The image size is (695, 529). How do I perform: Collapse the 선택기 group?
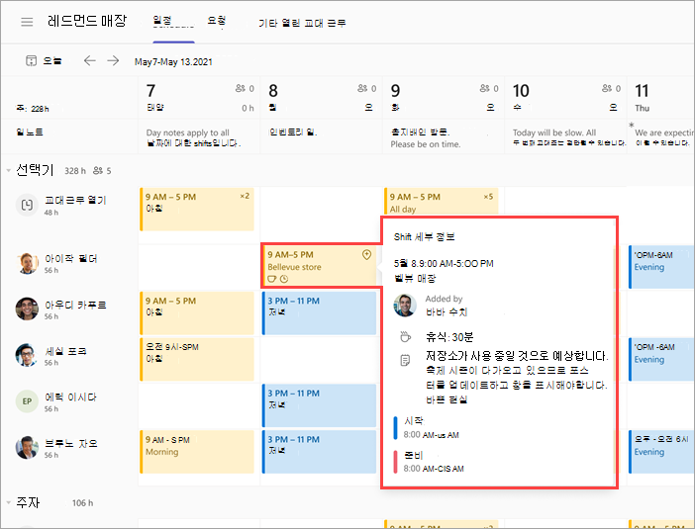[9, 170]
